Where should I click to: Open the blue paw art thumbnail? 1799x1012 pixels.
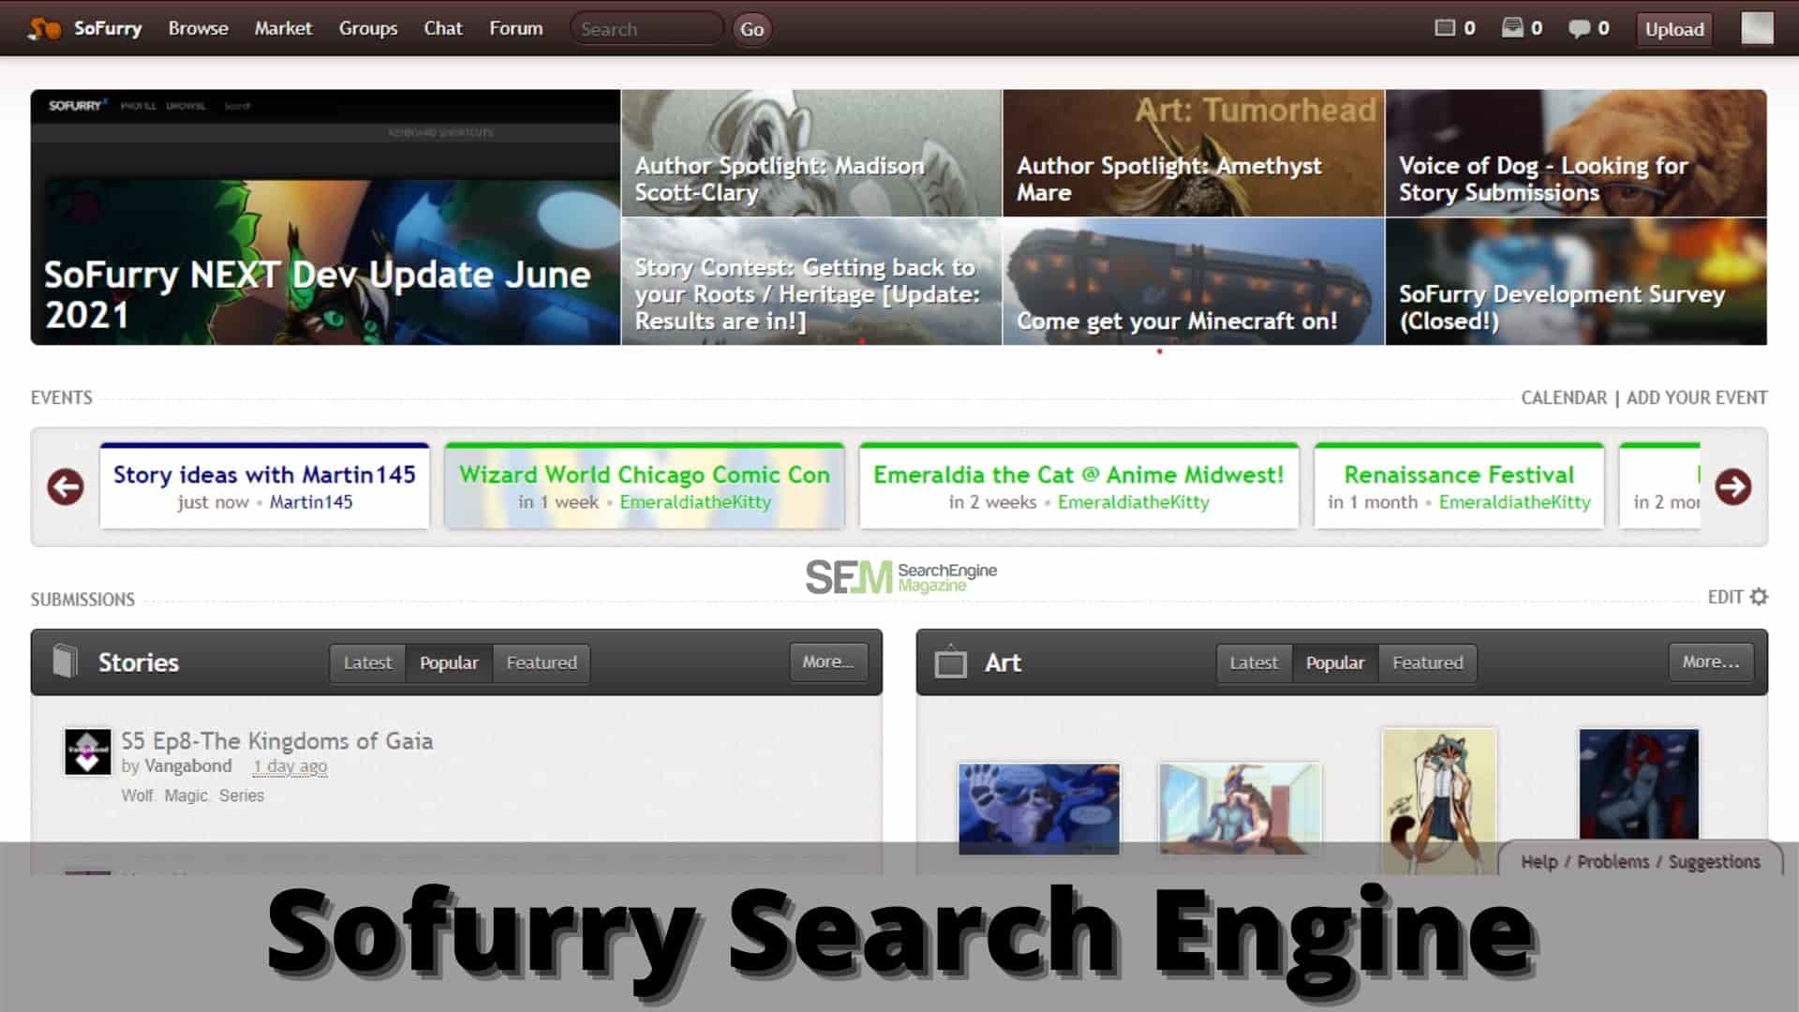1039,809
